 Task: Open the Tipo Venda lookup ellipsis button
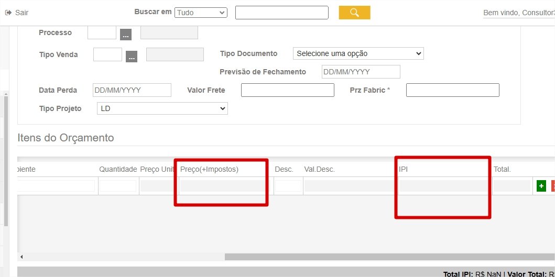coord(132,57)
